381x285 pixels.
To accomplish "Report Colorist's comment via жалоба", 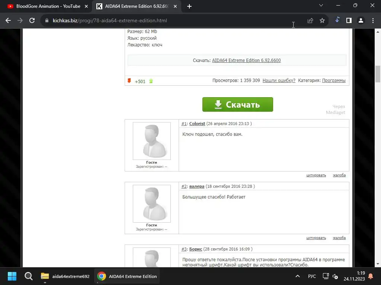I will tap(339, 175).
